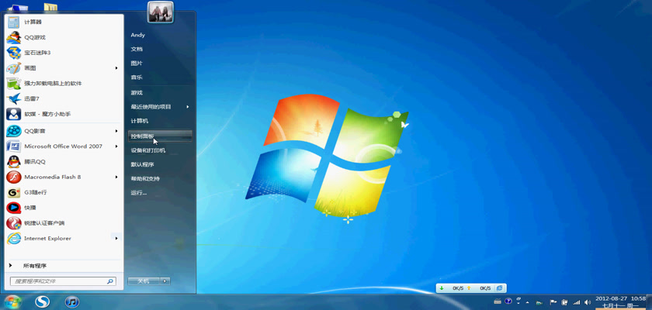The width and height of the screenshot is (652, 310).
Task: Click IE icon in network speed widget
Action: click(x=499, y=288)
